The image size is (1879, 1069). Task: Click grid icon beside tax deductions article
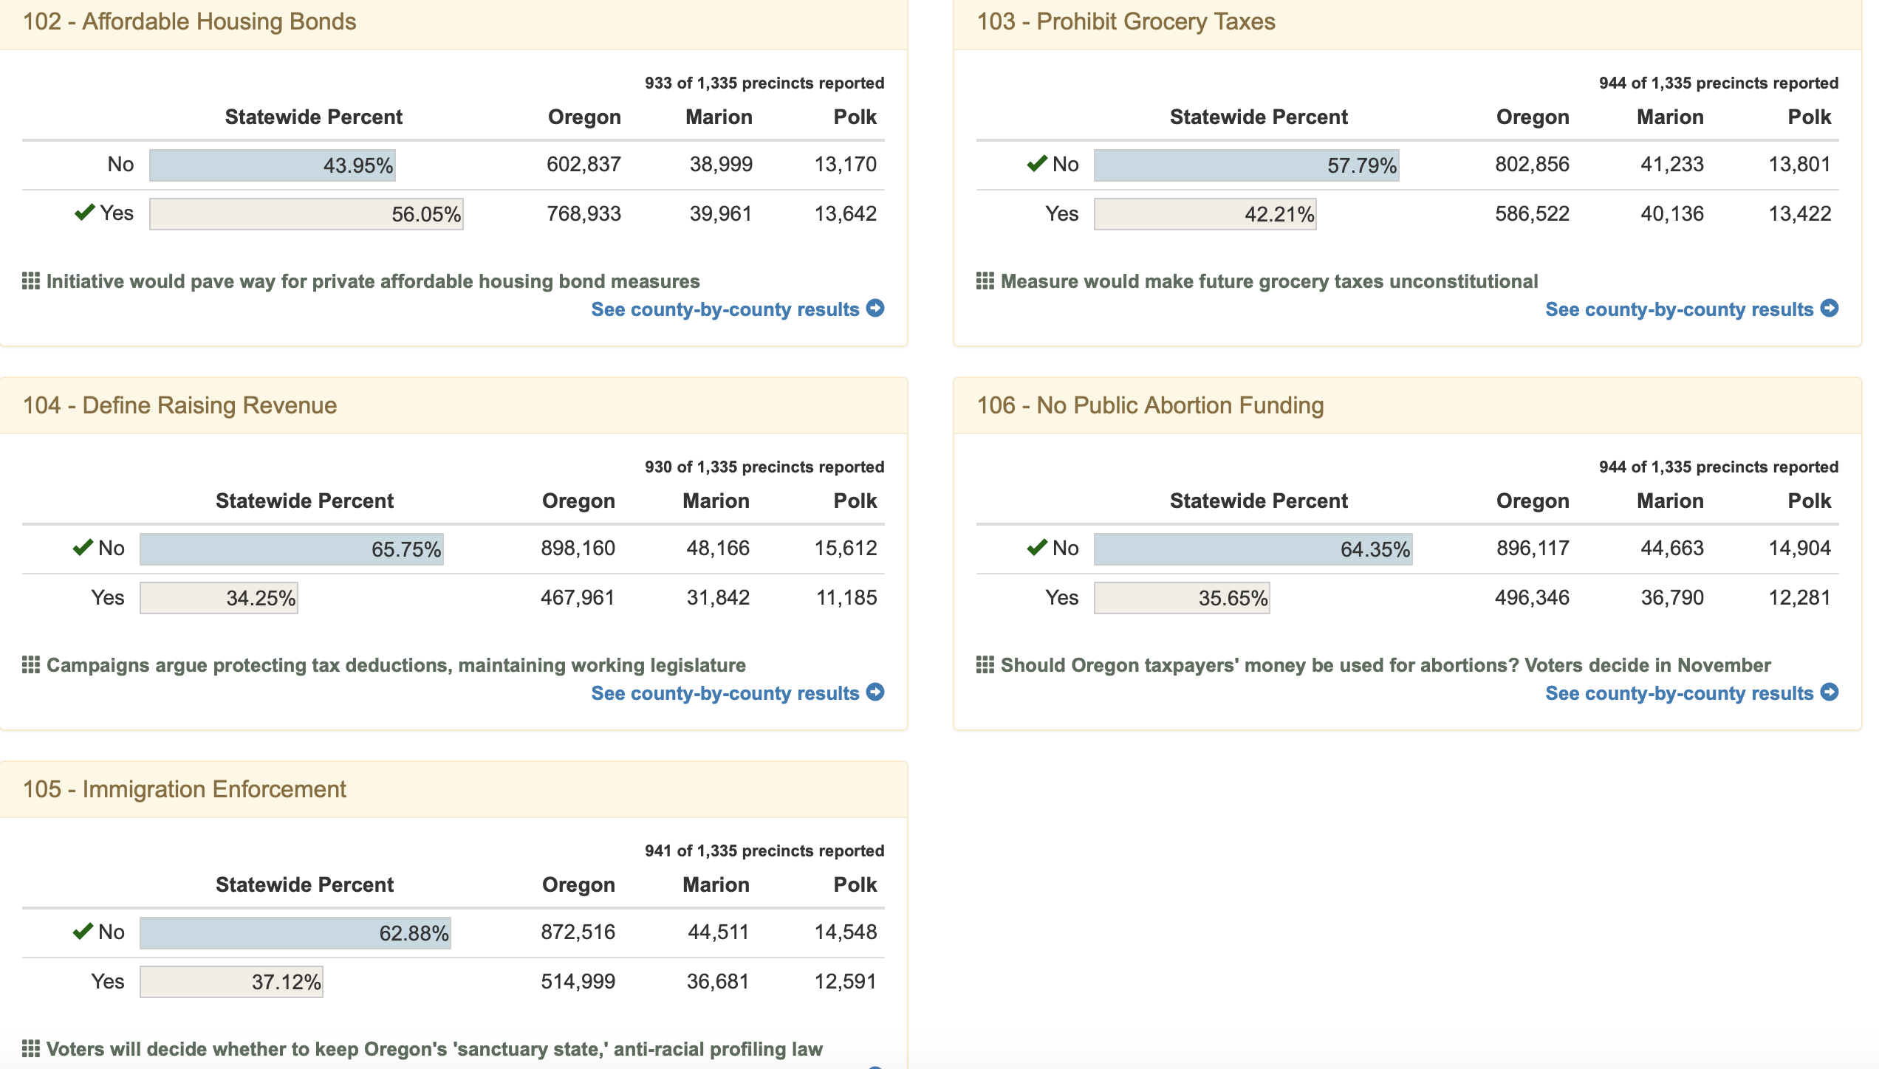pyautogui.click(x=31, y=665)
